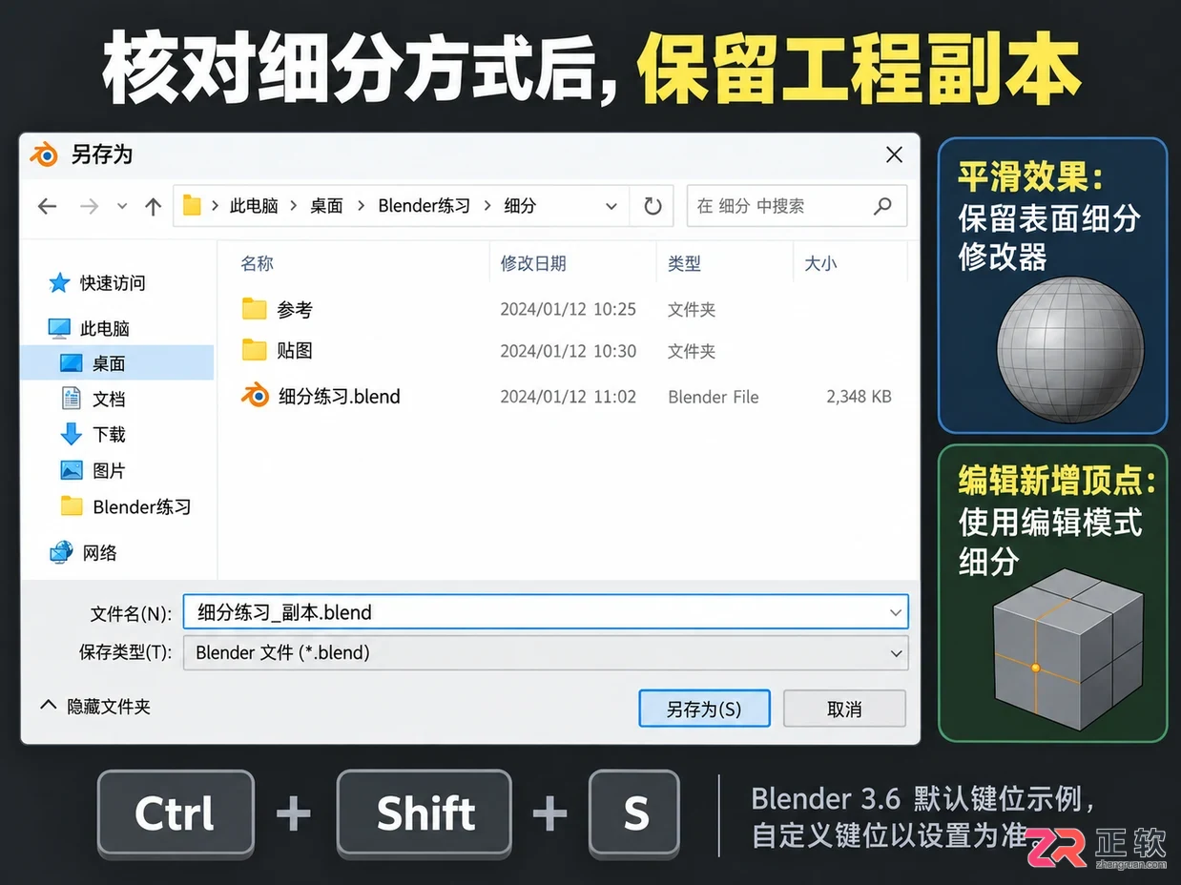This screenshot has height=885, width=1181.
Task: Open 网络 in the navigation pane
Action: [x=99, y=553]
